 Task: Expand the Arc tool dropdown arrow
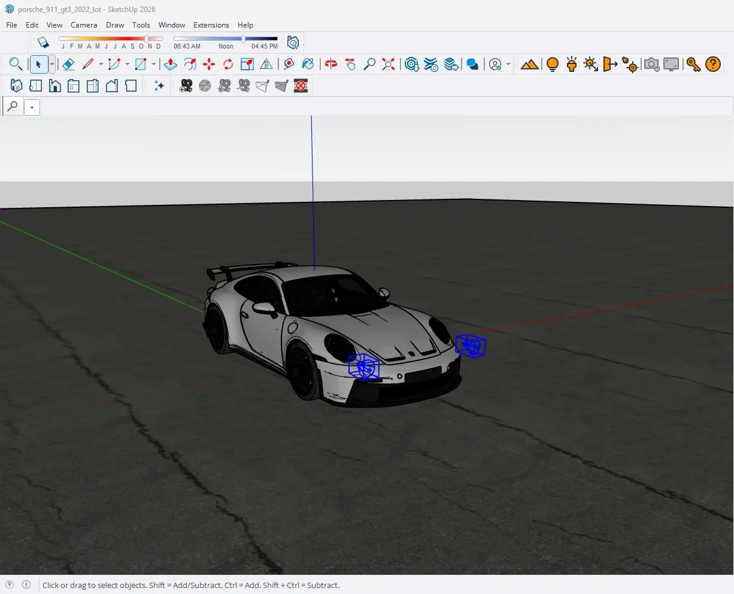(128, 64)
